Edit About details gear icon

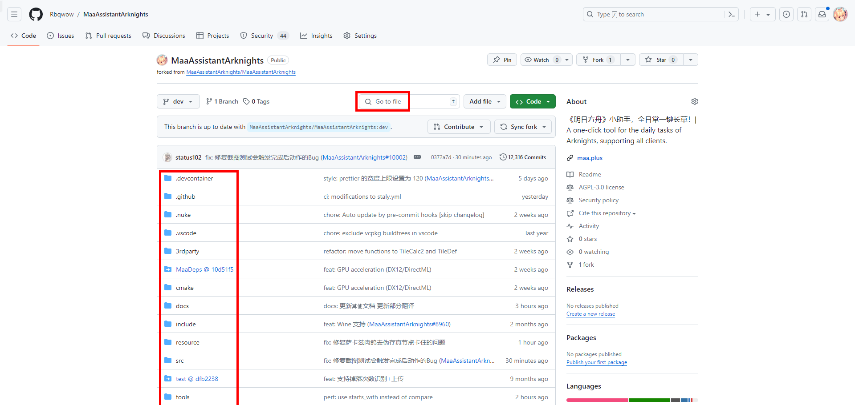(x=694, y=101)
